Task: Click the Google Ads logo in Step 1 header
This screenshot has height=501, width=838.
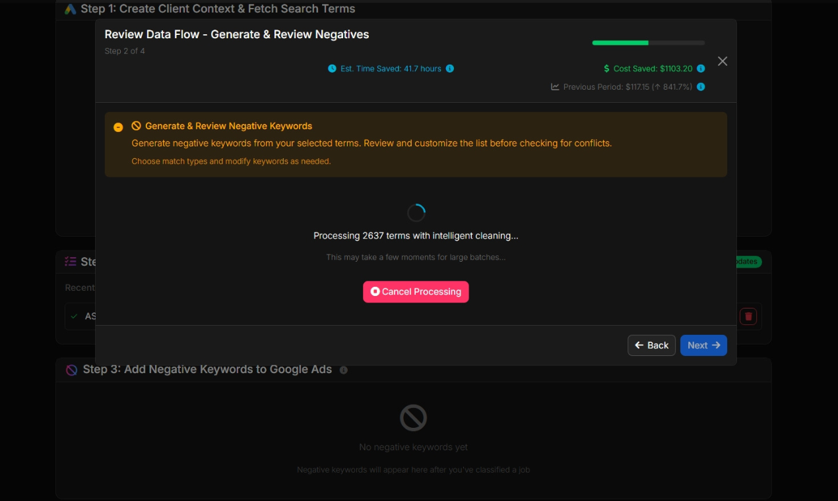Action: (x=71, y=9)
